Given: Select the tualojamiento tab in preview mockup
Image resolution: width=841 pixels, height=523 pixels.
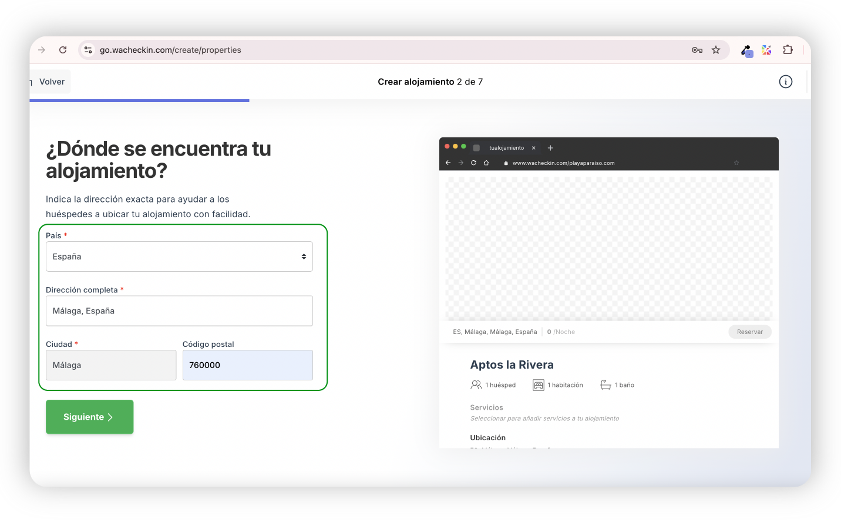Looking at the screenshot, I should point(506,148).
